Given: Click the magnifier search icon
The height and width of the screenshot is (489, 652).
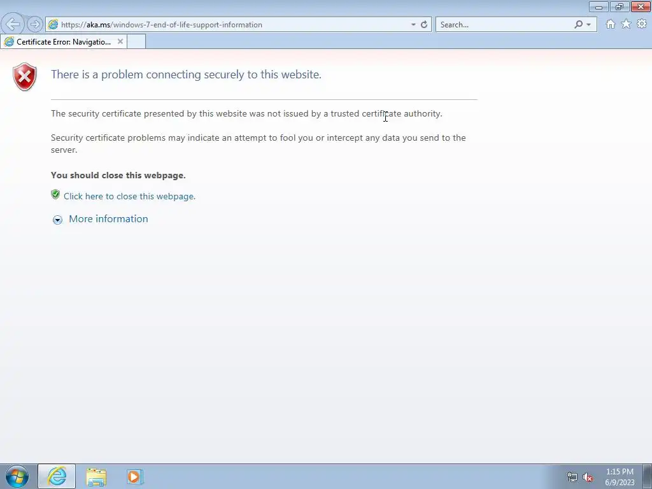Looking at the screenshot, I should tap(578, 25).
